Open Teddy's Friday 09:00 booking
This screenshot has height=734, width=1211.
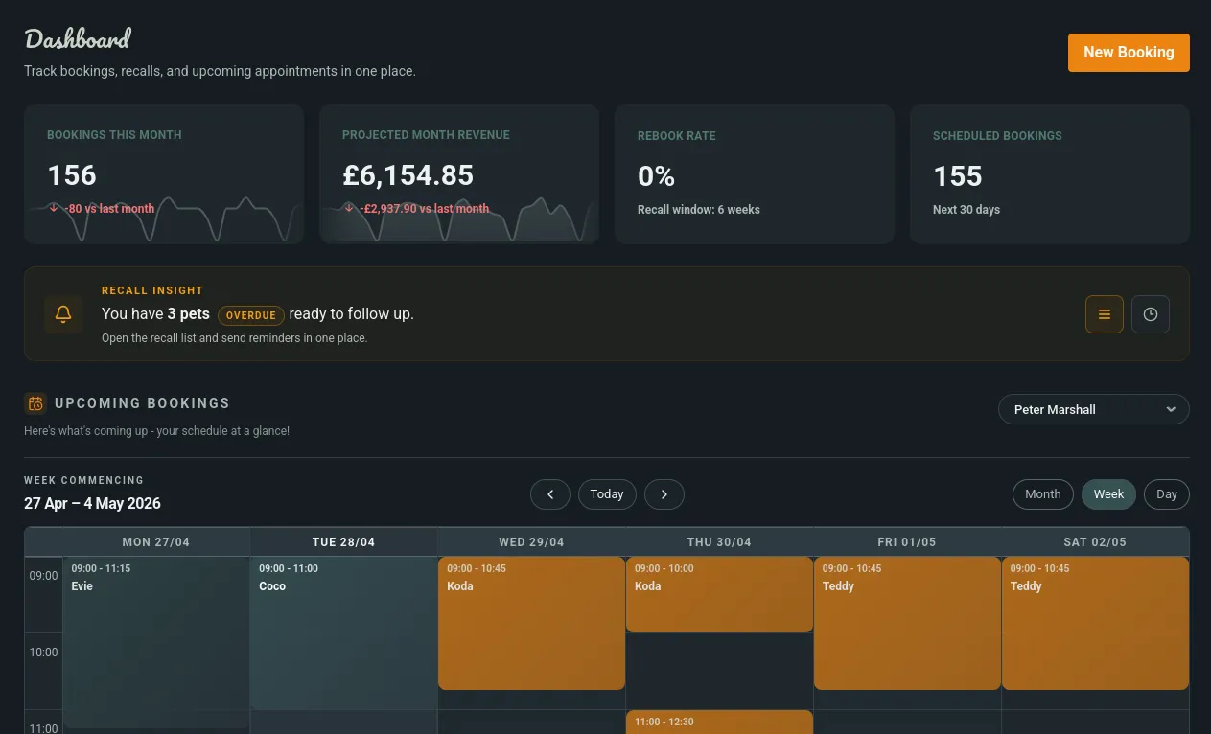pos(908,623)
